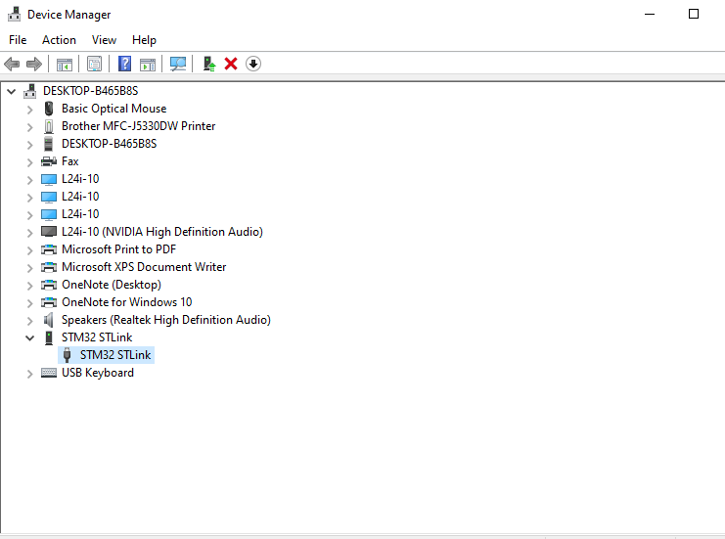
Task: Open the File menu
Action: pyautogui.click(x=18, y=40)
